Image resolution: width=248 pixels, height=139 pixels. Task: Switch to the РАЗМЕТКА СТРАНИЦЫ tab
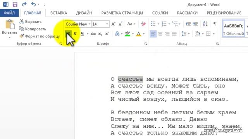tap(122, 13)
